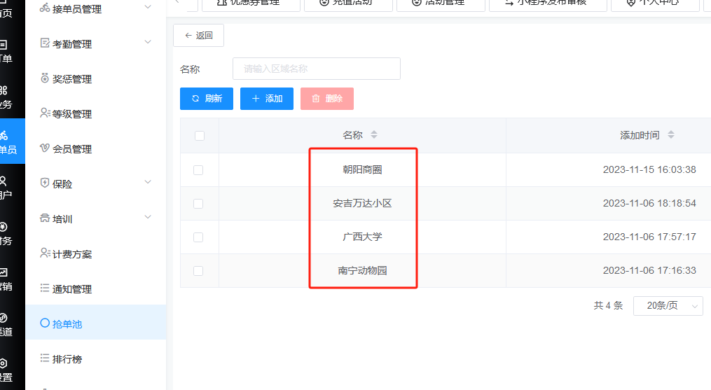Open 等级管理 via its person-list icon

tap(45, 113)
